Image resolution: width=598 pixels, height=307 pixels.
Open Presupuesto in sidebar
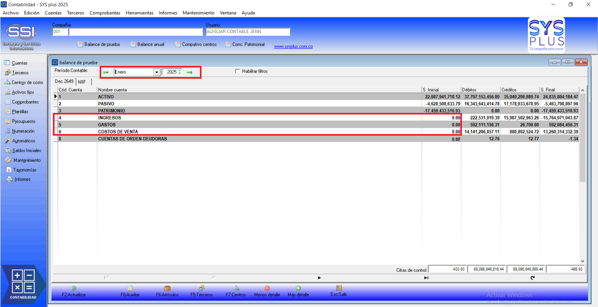click(20, 121)
